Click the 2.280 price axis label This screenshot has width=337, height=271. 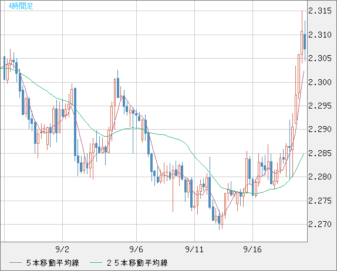[x=320, y=177]
